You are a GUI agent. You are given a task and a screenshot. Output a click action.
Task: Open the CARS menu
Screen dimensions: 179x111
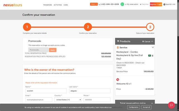pyautogui.click(x=66, y=5)
